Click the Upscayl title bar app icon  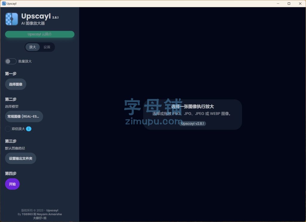[4, 4]
